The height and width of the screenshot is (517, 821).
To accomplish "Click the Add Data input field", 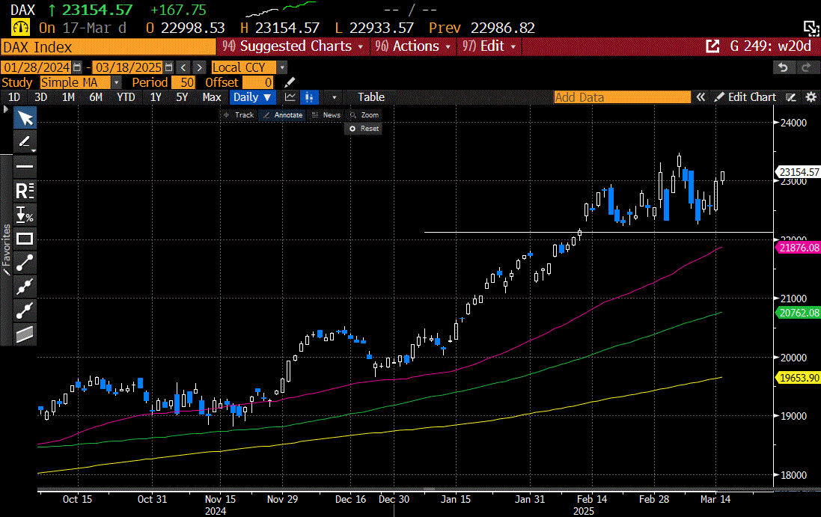I will point(622,97).
